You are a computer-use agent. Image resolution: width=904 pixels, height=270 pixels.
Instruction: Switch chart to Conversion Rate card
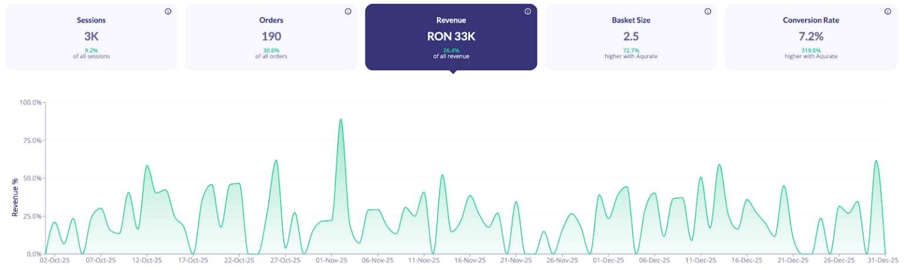811,37
